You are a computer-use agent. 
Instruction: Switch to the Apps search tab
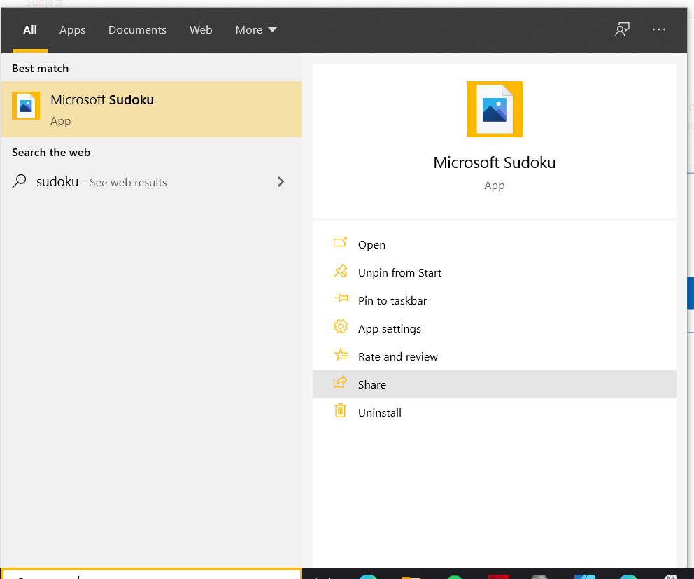pos(72,30)
